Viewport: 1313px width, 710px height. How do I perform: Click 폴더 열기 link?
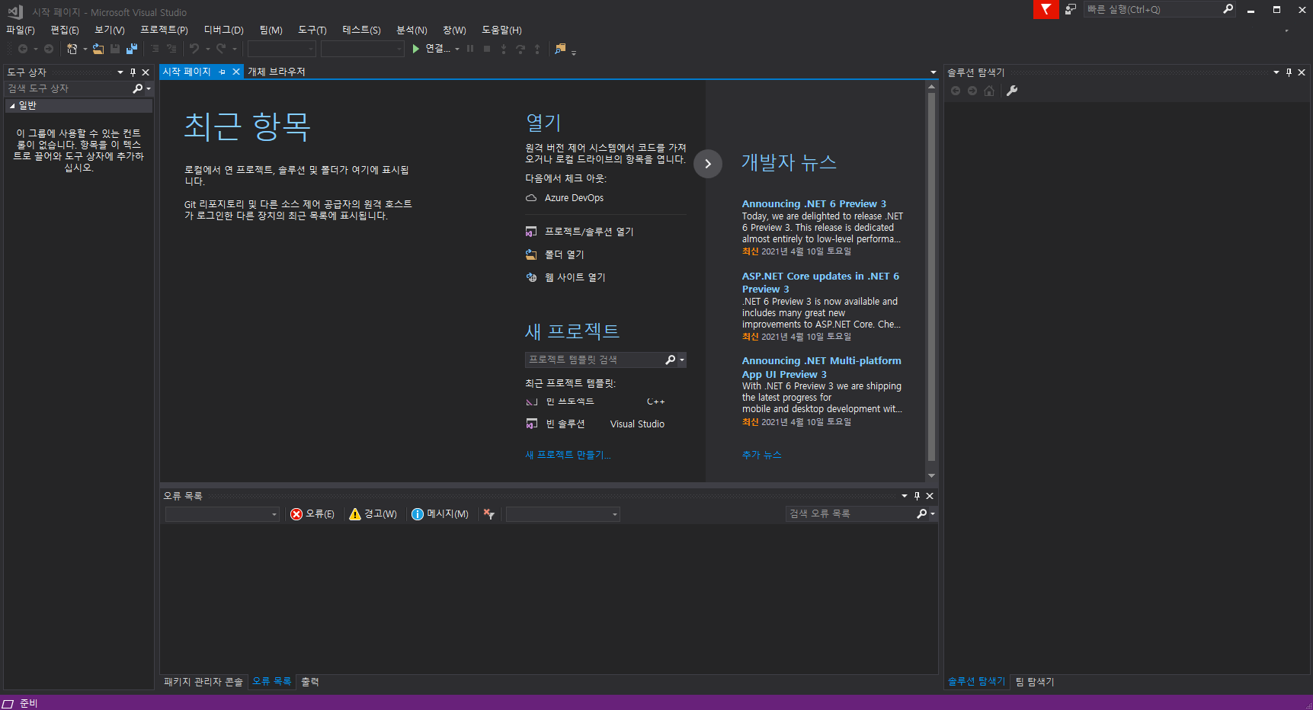click(565, 254)
